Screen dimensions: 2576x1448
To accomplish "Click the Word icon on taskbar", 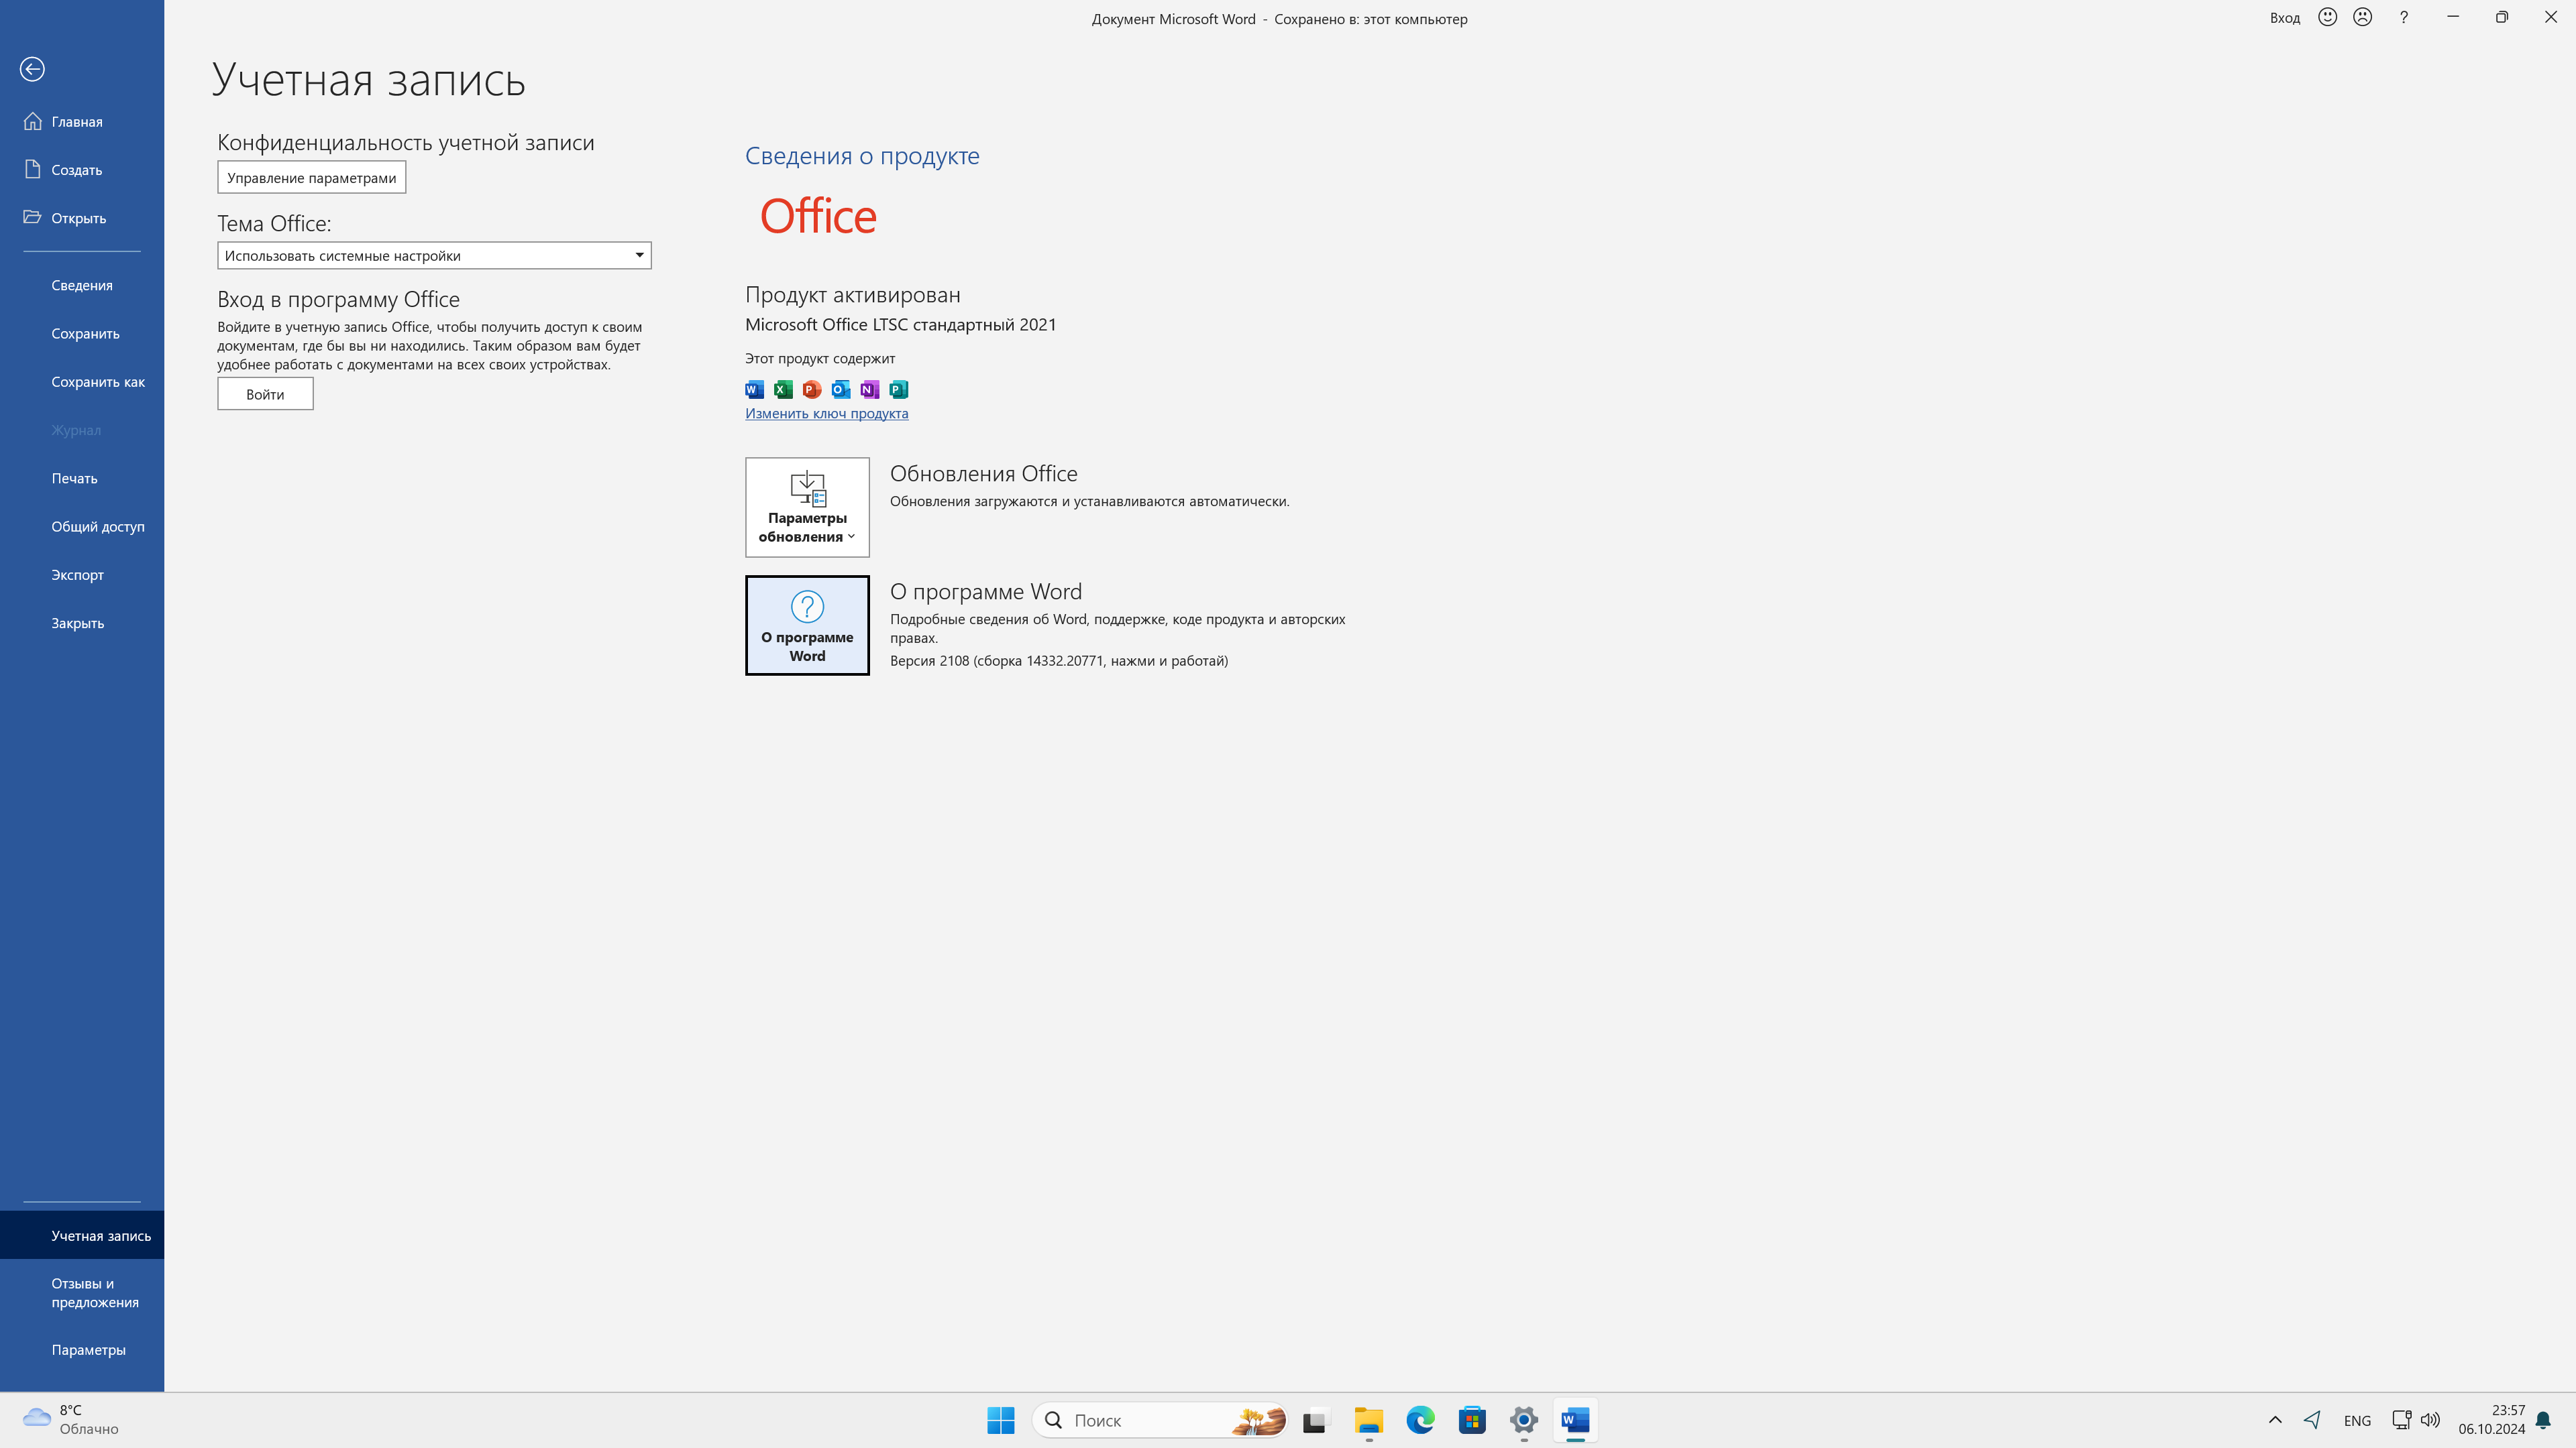I will coord(1576,1420).
